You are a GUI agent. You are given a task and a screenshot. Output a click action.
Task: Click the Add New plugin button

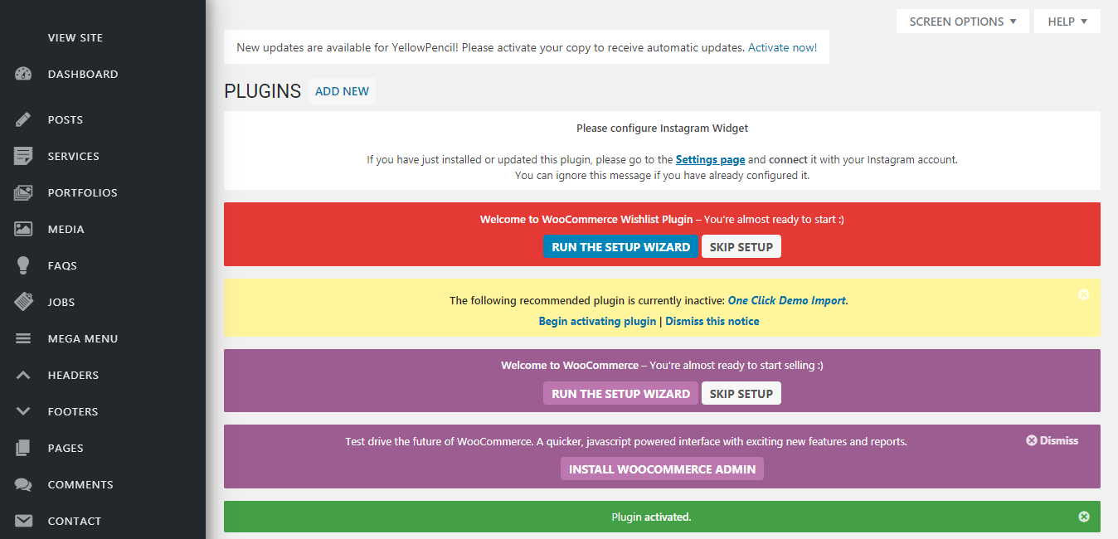pos(342,91)
